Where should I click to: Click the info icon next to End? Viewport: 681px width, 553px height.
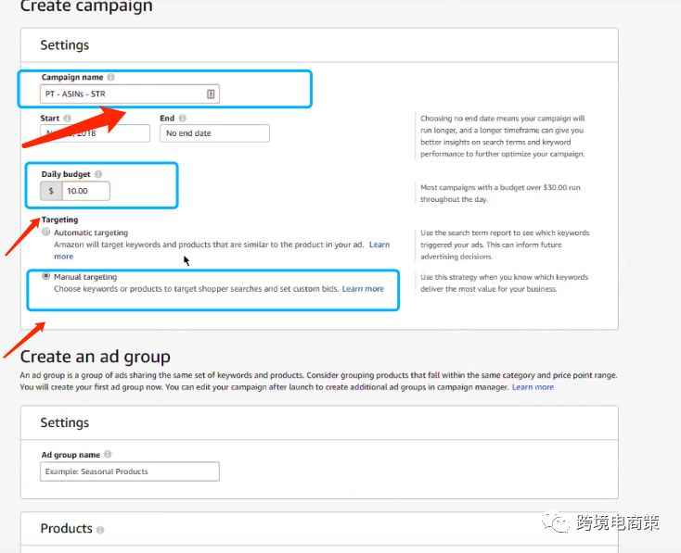coord(183,119)
